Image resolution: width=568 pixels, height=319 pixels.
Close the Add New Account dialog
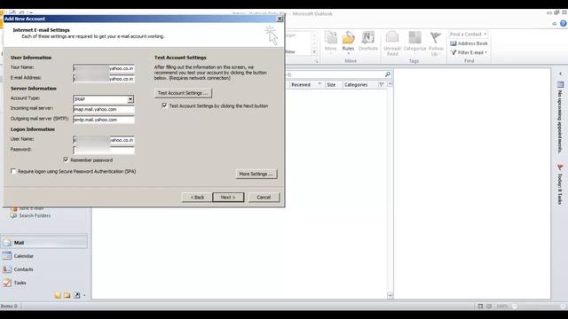click(280, 19)
